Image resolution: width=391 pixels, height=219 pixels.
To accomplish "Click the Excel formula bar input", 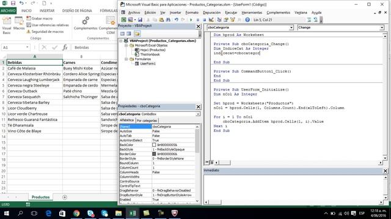I will (95, 47).
